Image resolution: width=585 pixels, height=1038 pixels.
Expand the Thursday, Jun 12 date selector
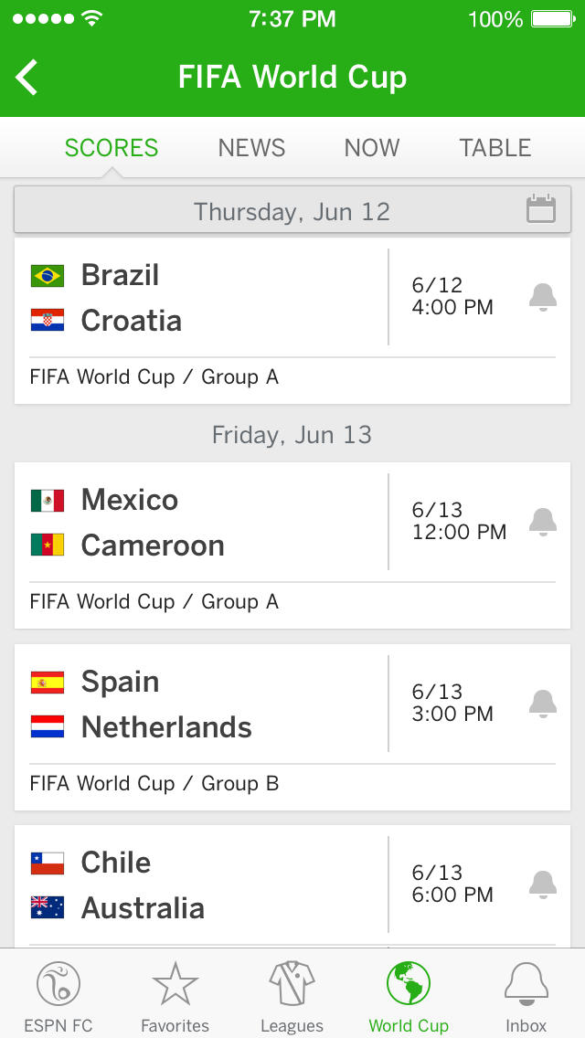(292, 212)
